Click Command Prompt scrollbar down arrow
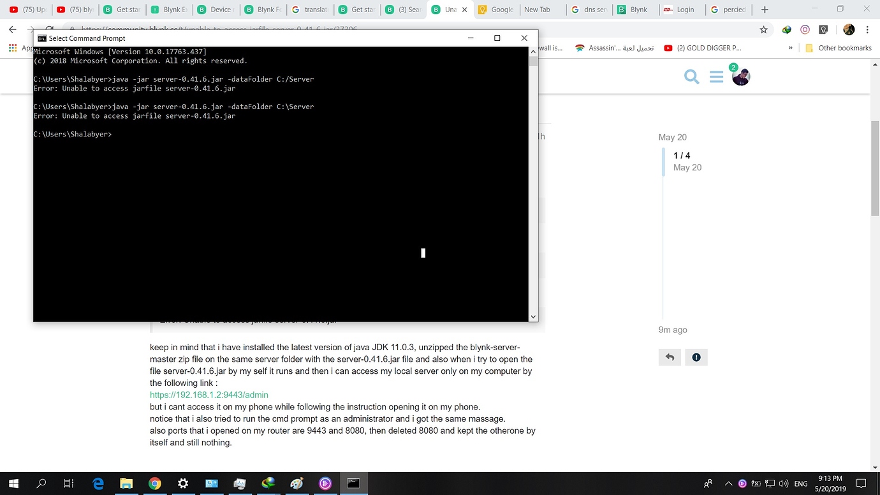880x495 pixels. [533, 316]
